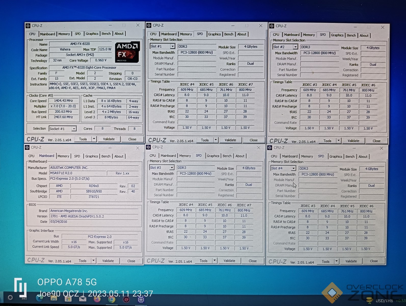406x306 pixels.
Task: Expand the Slot #4 memory slot dropdown
Action: point(293,168)
